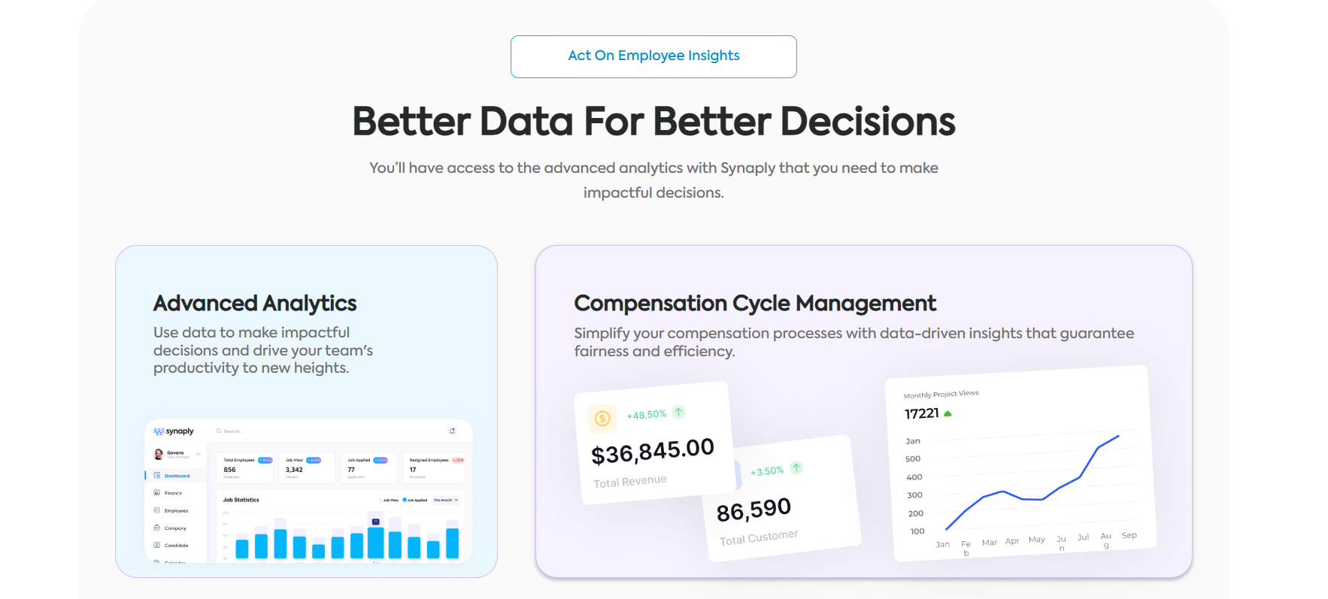Click the Total Employees stat card
Viewport: 1328px width, 599px height.
(x=245, y=467)
